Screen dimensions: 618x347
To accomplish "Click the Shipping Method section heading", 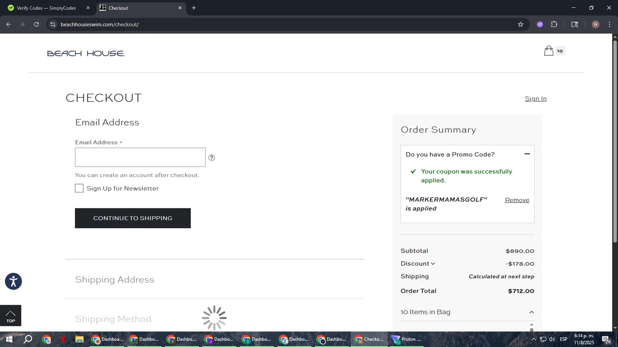I will [113, 319].
